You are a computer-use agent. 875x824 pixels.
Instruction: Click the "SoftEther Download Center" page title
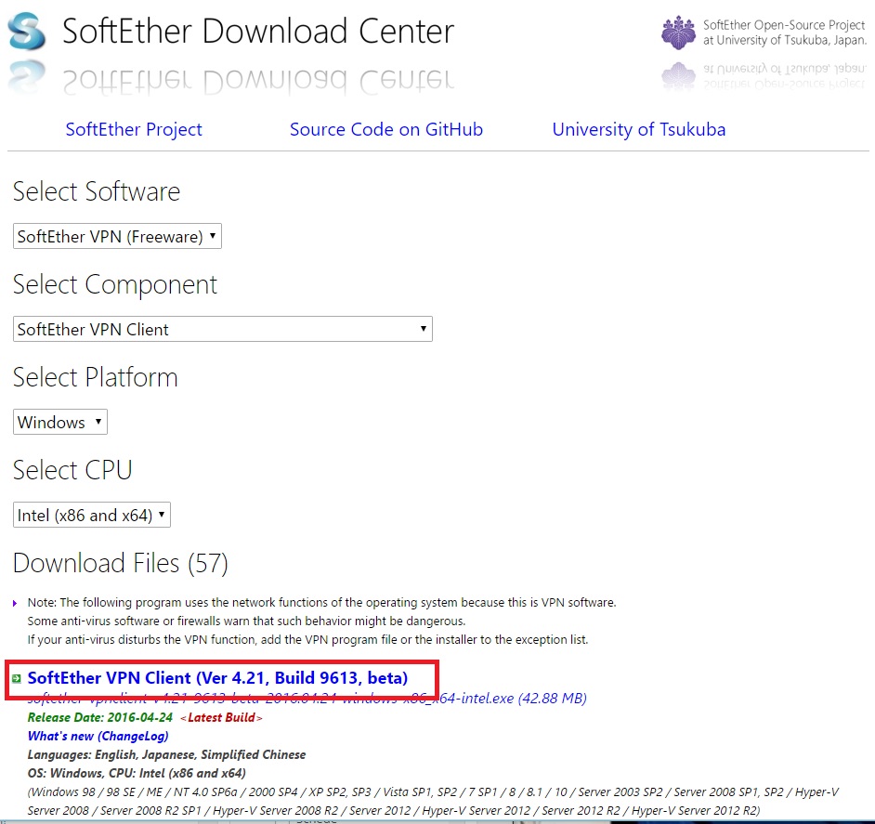tap(257, 31)
